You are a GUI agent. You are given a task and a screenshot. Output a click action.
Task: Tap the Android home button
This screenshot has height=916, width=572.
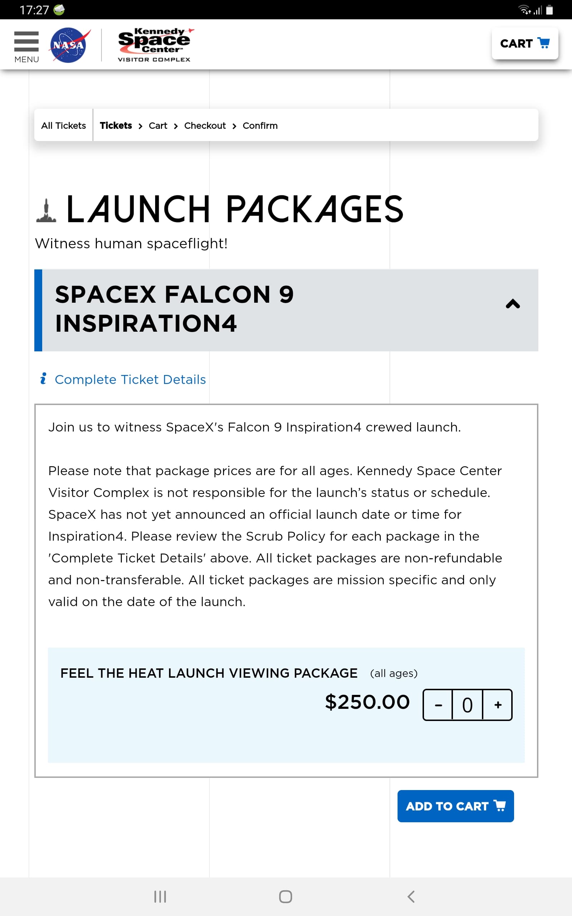[x=286, y=896]
